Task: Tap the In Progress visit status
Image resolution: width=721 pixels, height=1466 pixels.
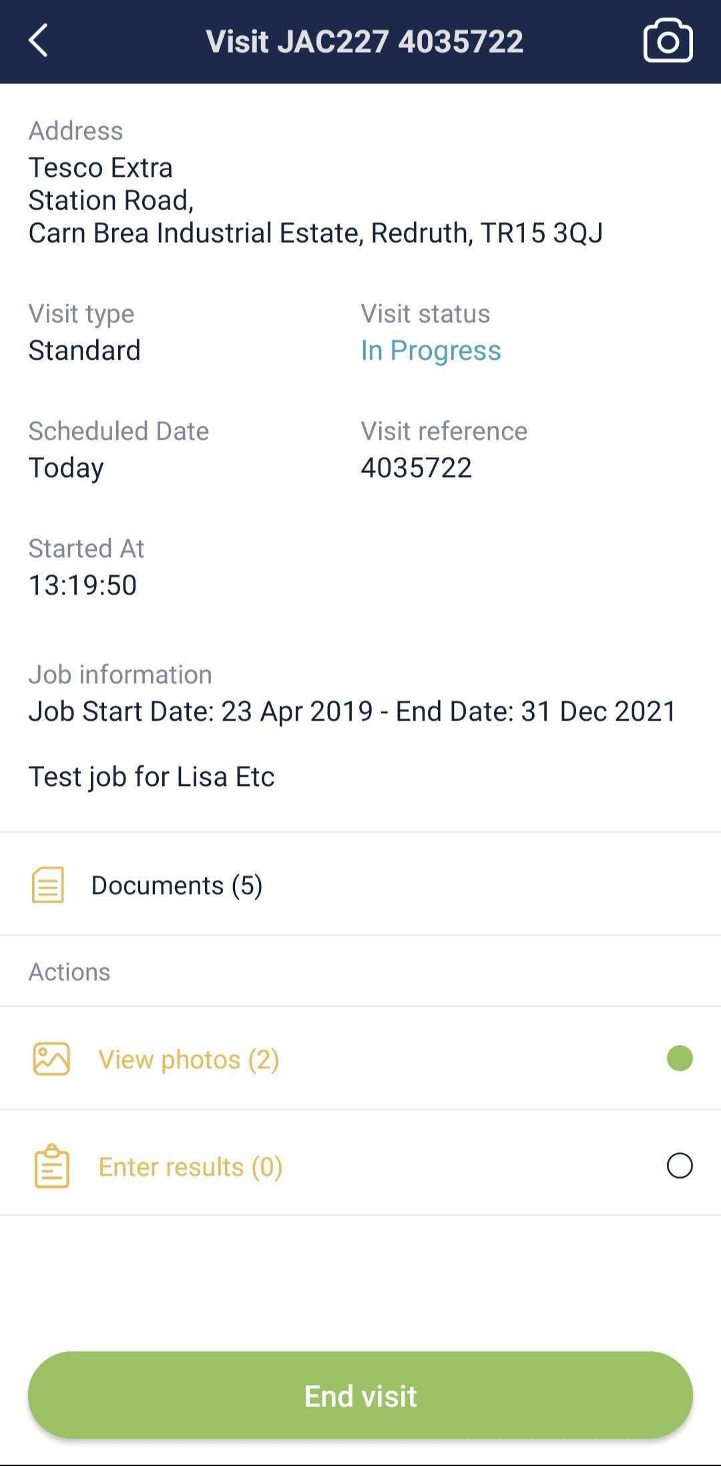Action: 431,350
